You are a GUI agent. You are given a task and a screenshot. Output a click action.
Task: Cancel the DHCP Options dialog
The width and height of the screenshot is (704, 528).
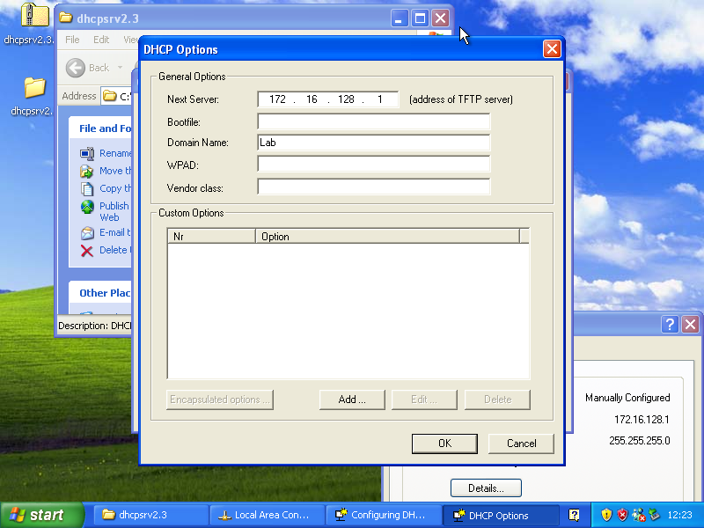click(520, 444)
